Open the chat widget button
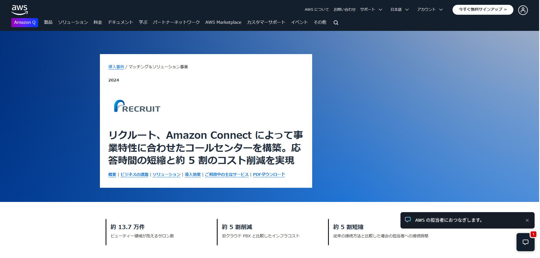The height and width of the screenshot is (258, 540). coord(525,242)
